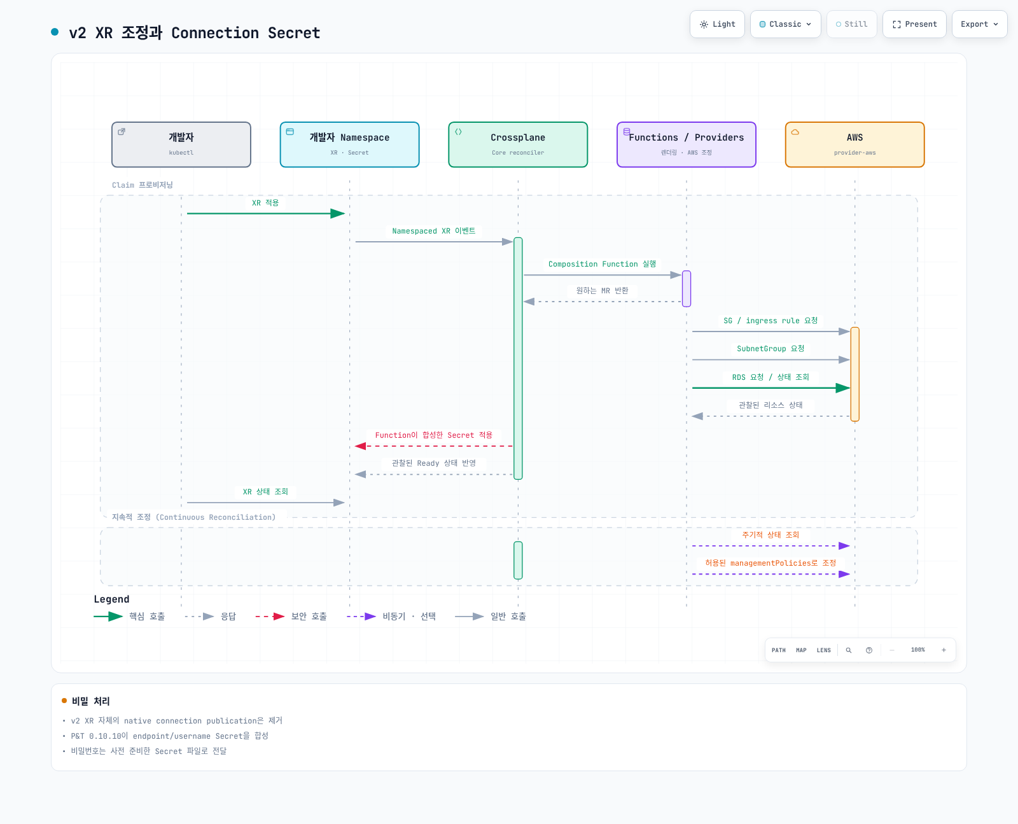The height and width of the screenshot is (824, 1018).
Task: Open the Classic style dropdown
Action: 786,24
